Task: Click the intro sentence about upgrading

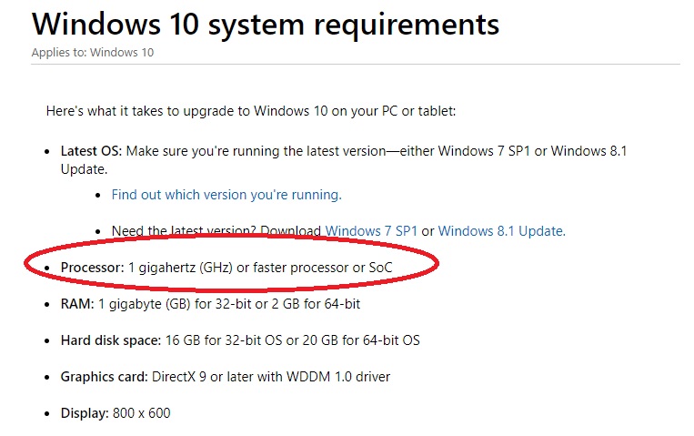Action: click(251, 111)
